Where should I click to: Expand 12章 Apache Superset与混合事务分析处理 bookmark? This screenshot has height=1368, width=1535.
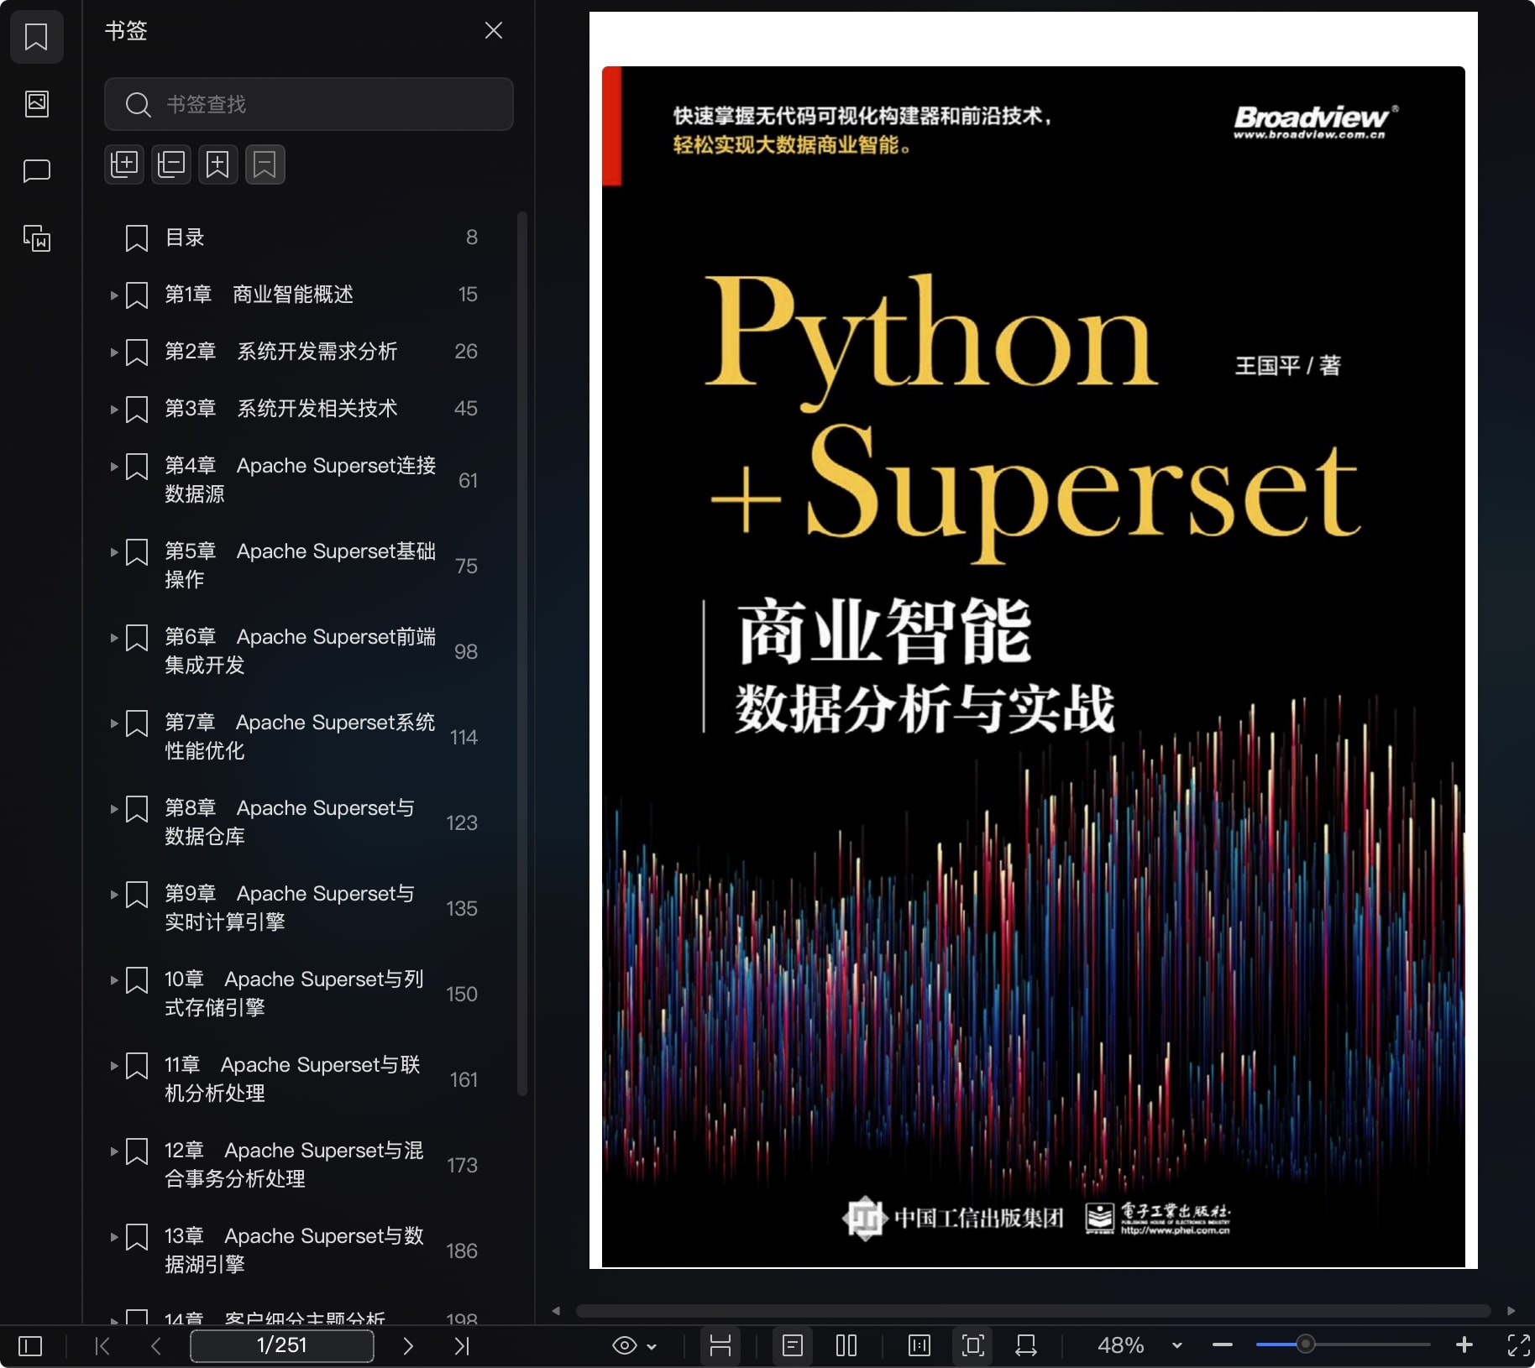pos(113,1151)
